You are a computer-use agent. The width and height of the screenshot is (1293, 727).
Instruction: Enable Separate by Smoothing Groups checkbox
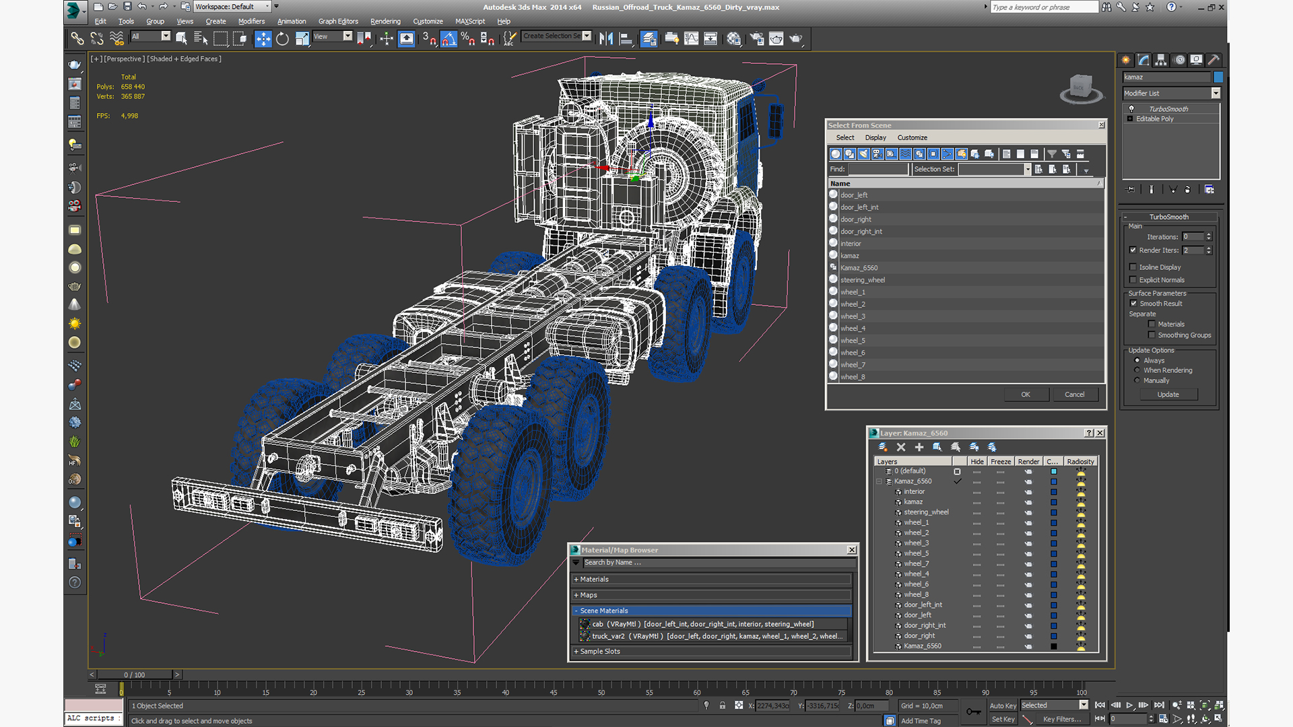(x=1152, y=335)
